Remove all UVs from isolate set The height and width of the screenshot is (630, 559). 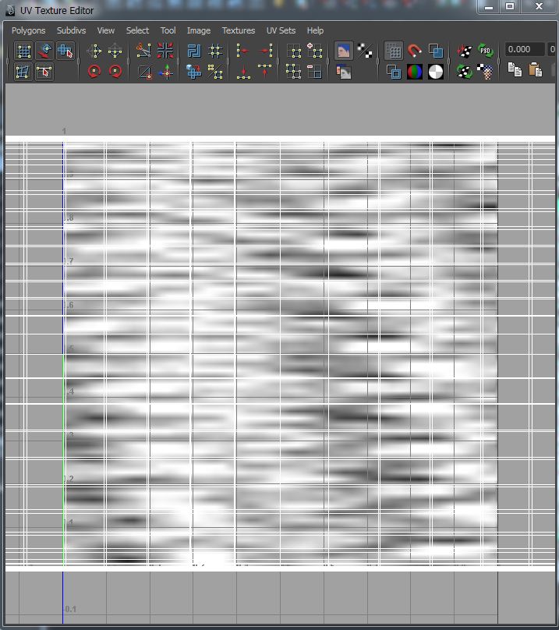[294, 72]
